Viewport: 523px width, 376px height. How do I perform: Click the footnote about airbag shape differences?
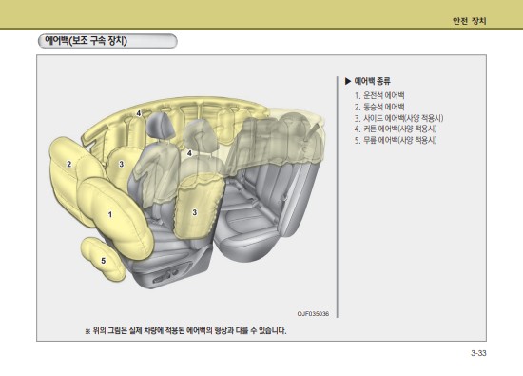[x=185, y=331]
